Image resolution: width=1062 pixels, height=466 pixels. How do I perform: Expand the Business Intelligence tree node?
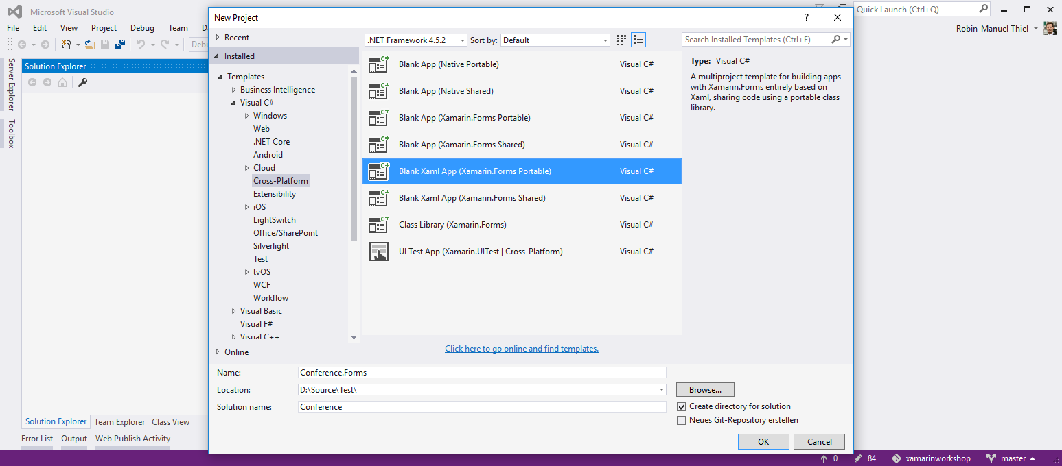coord(233,90)
